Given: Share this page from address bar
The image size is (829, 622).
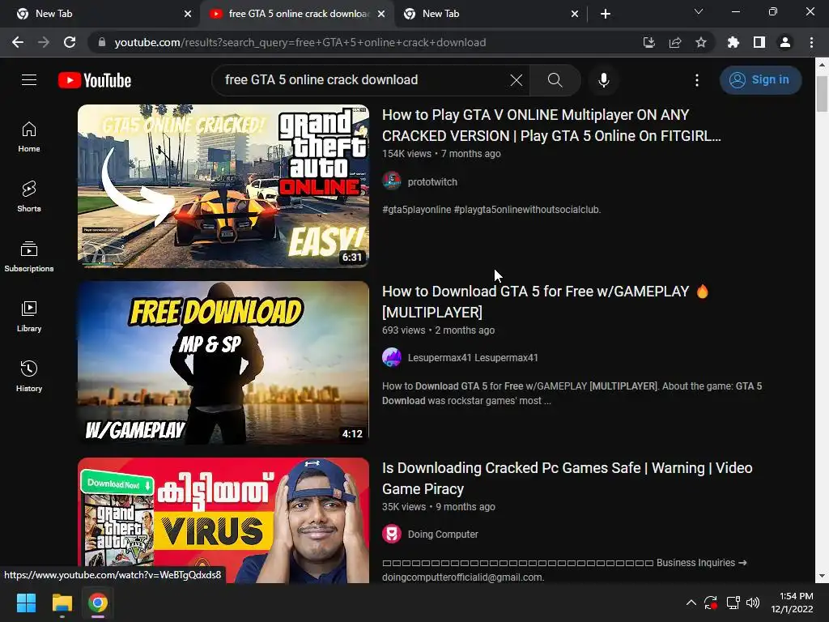Looking at the screenshot, I should tap(675, 42).
